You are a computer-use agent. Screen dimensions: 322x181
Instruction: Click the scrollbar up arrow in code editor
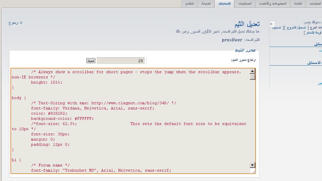(253, 72)
